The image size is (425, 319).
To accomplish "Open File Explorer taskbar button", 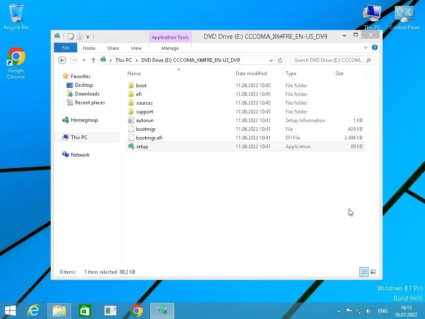I will [59, 311].
